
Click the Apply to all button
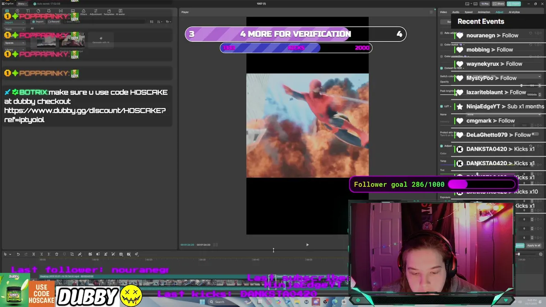[534, 245]
